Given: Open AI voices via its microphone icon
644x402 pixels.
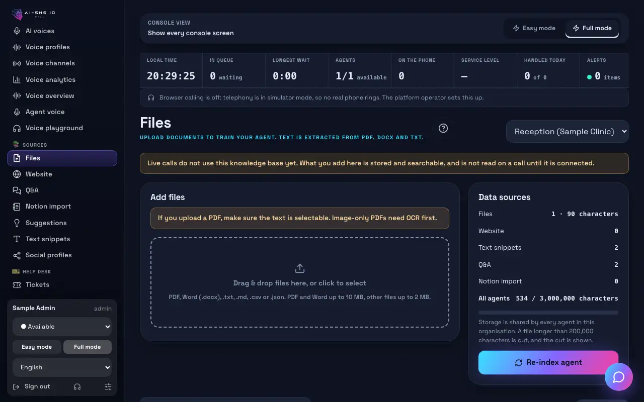Looking at the screenshot, I should click(x=17, y=31).
